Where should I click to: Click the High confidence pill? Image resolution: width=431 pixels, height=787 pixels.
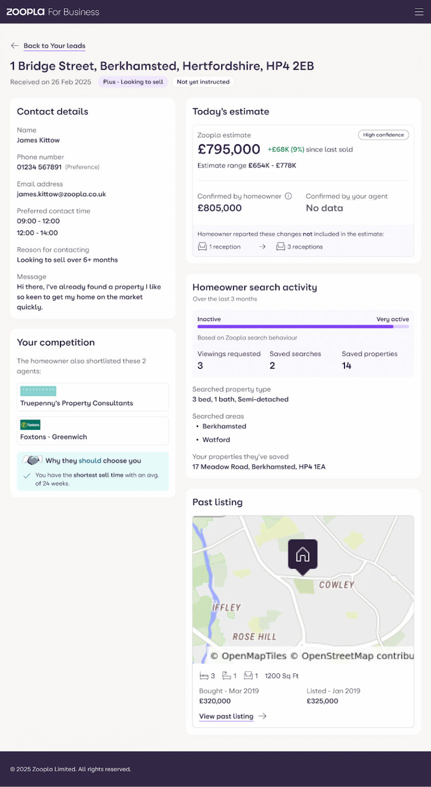[x=383, y=135]
